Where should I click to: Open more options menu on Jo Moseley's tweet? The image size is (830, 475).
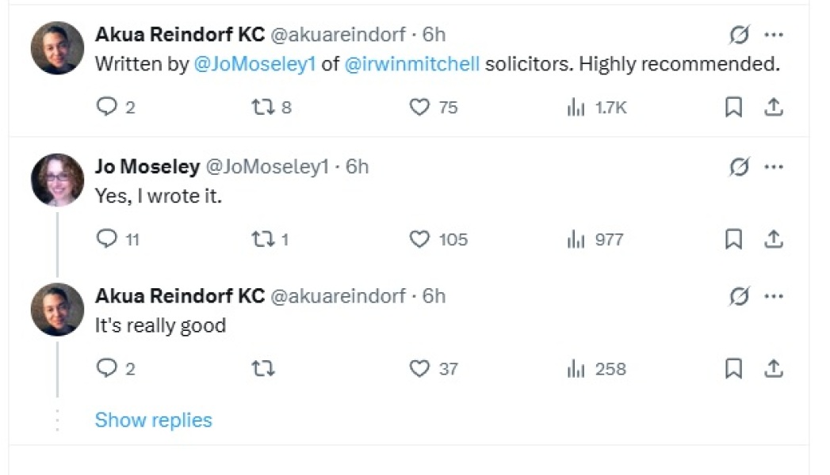[773, 166]
